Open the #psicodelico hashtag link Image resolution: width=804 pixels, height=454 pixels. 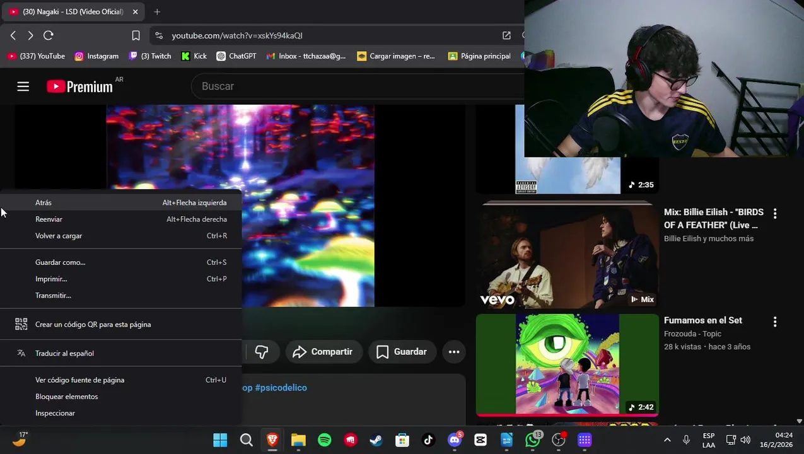[x=281, y=388]
